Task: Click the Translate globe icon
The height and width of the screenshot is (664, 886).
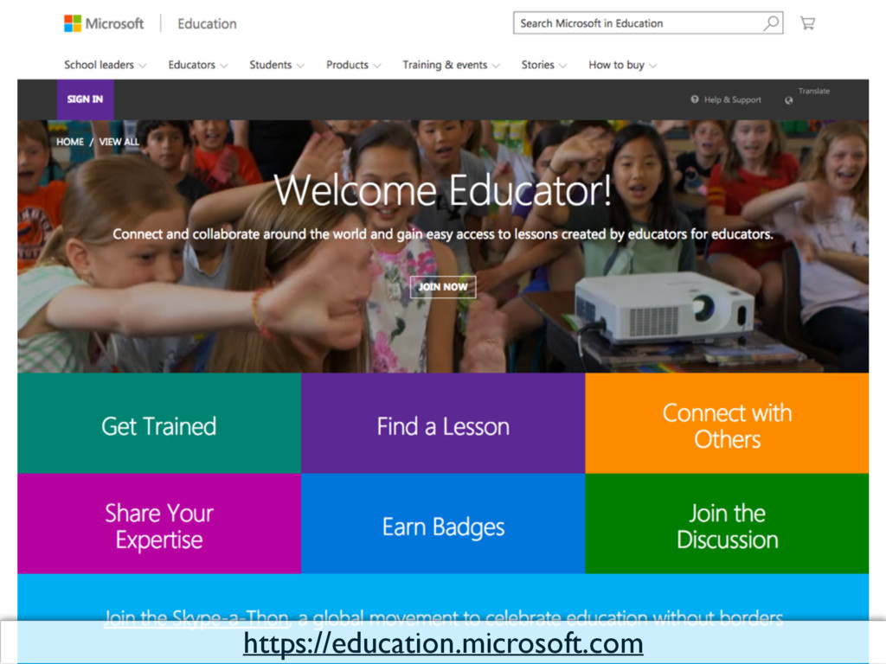Action: click(x=789, y=100)
